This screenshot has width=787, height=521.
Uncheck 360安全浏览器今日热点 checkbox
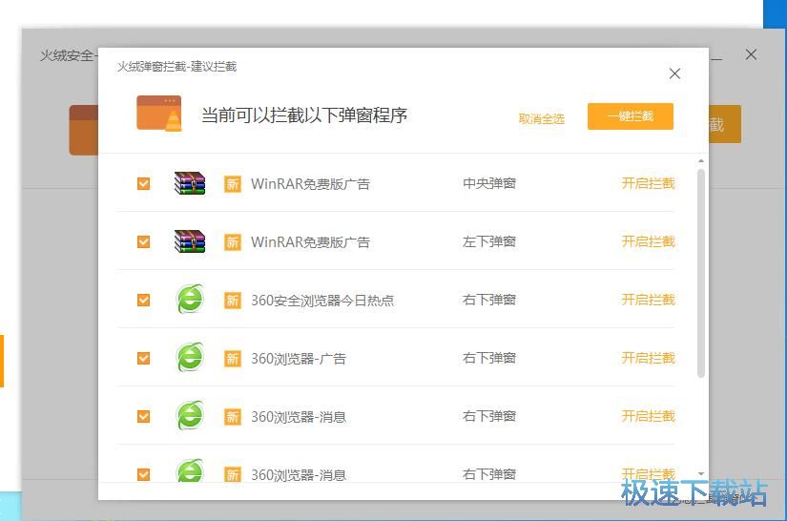(143, 301)
